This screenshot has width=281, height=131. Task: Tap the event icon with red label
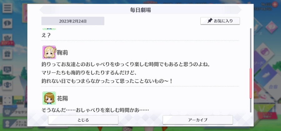point(7,39)
